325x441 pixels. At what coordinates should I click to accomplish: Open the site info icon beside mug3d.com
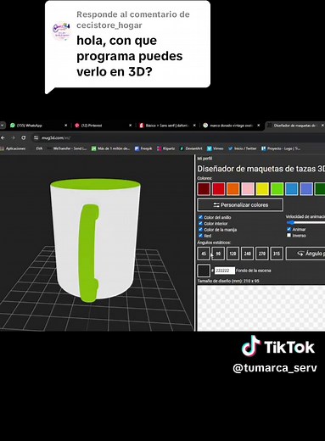pyautogui.click(x=36, y=137)
